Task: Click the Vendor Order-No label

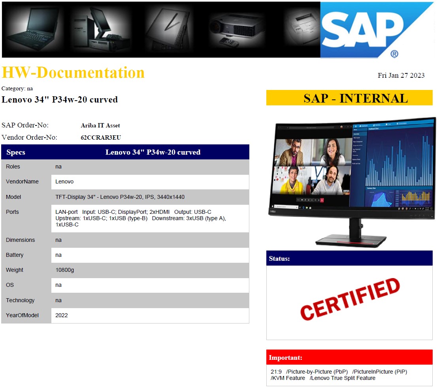Action: [29, 137]
